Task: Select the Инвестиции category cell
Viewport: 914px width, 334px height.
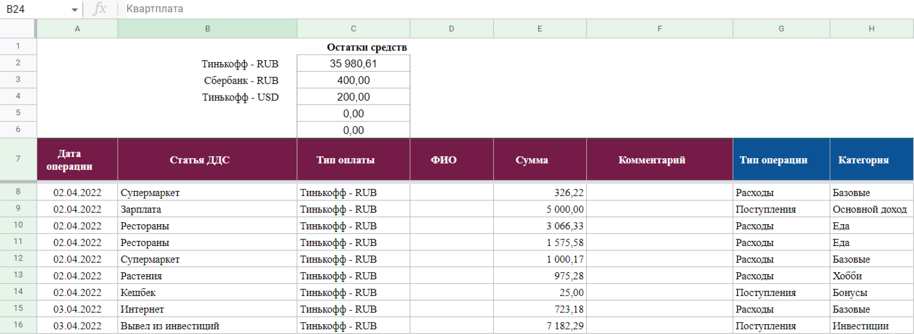Action: click(x=871, y=325)
